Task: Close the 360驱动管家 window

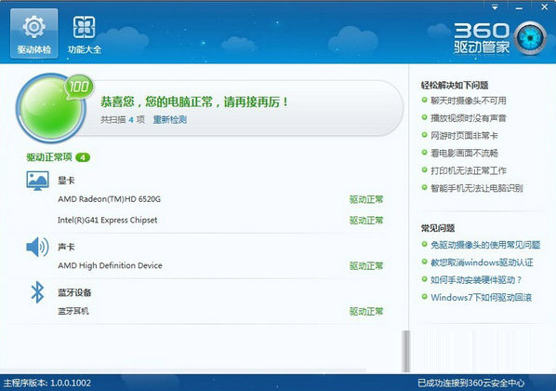Action: pos(544,7)
